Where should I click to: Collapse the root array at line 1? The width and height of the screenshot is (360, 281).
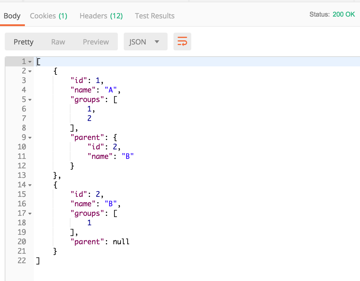pyautogui.click(x=30, y=62)
